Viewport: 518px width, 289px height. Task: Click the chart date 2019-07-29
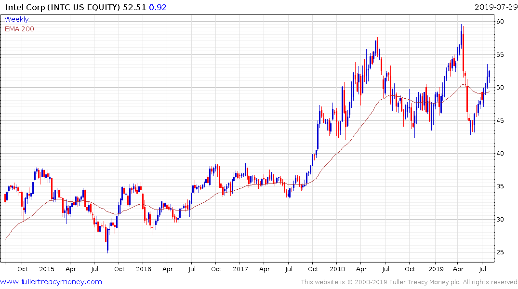coord(496,7)
